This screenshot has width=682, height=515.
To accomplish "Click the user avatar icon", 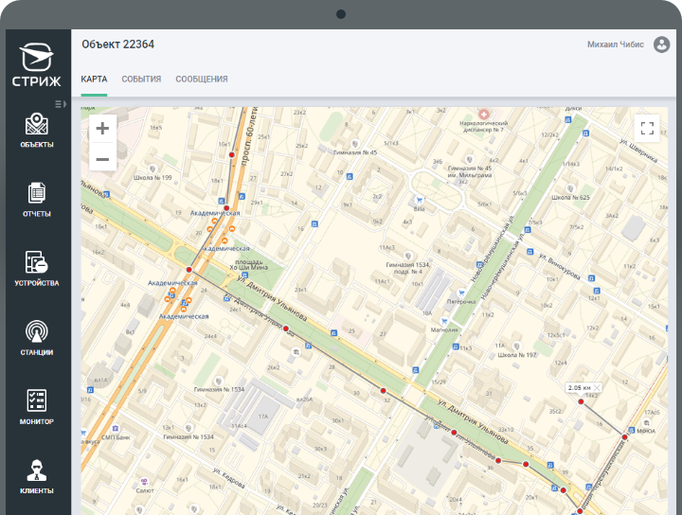I will 661,44.
